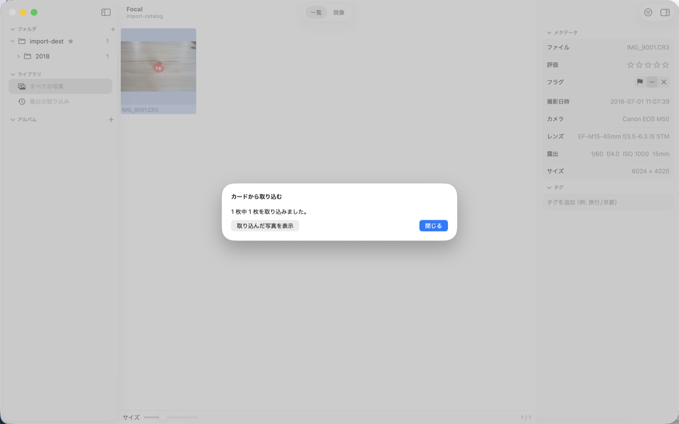Adjust the サイズ thumbnail size slider
This screenshot has height=424, width=679.
(171, 417)
